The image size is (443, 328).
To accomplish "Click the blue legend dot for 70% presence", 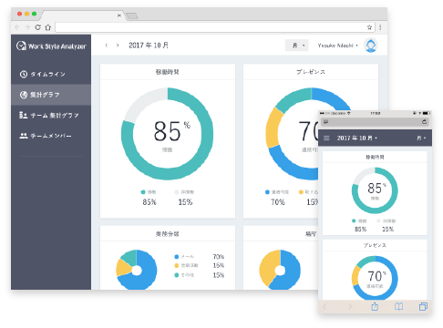I will tap(267, 192).
